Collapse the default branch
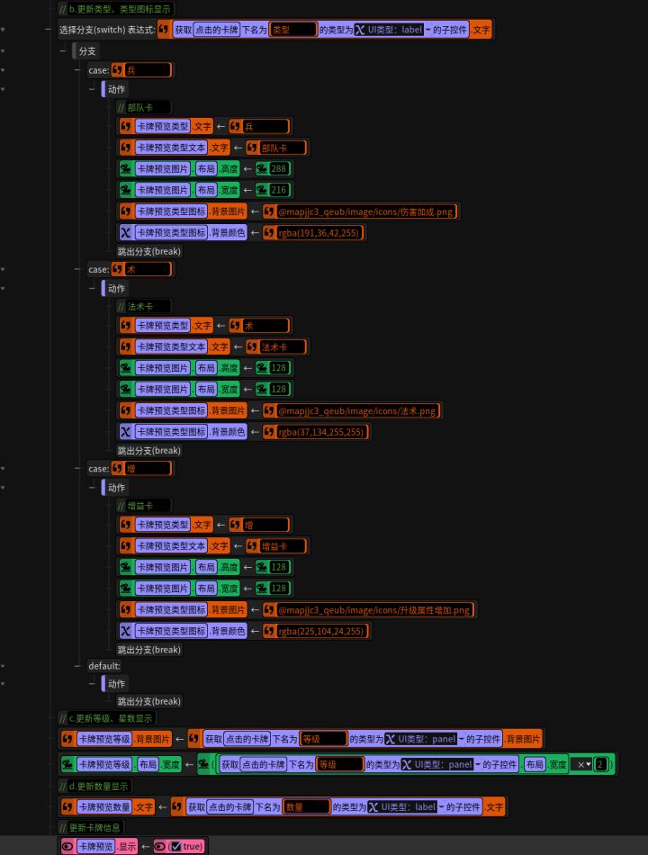This screenshot has width=648, height=855. [x=77, y=666]
